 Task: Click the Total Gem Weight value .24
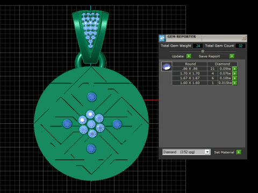(198, 46)
